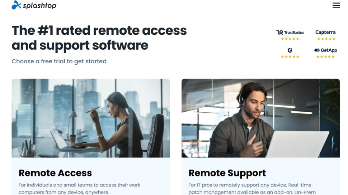Click Remote Support description text

point(252,188)
